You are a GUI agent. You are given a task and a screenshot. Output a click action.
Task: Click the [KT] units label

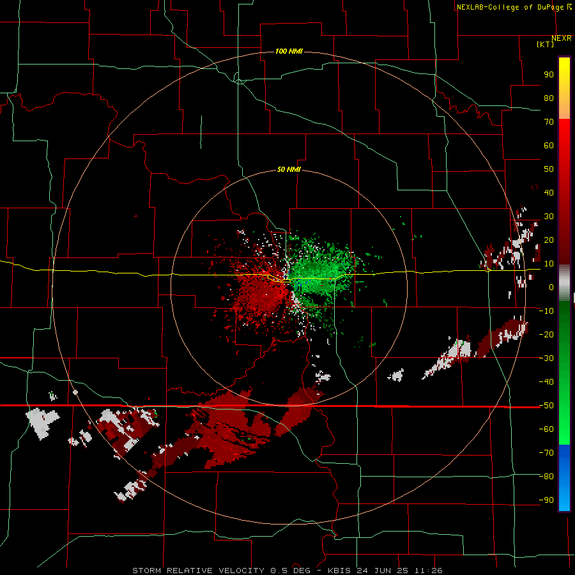(x=545, y=44)
